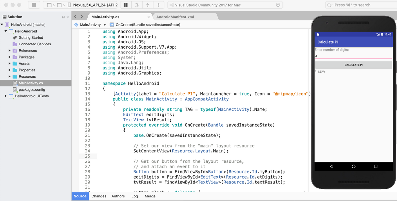The height and width of the screenshot is (201, 397).
Task: Click the Step Over debug arrow
Action: pos(137,5)
